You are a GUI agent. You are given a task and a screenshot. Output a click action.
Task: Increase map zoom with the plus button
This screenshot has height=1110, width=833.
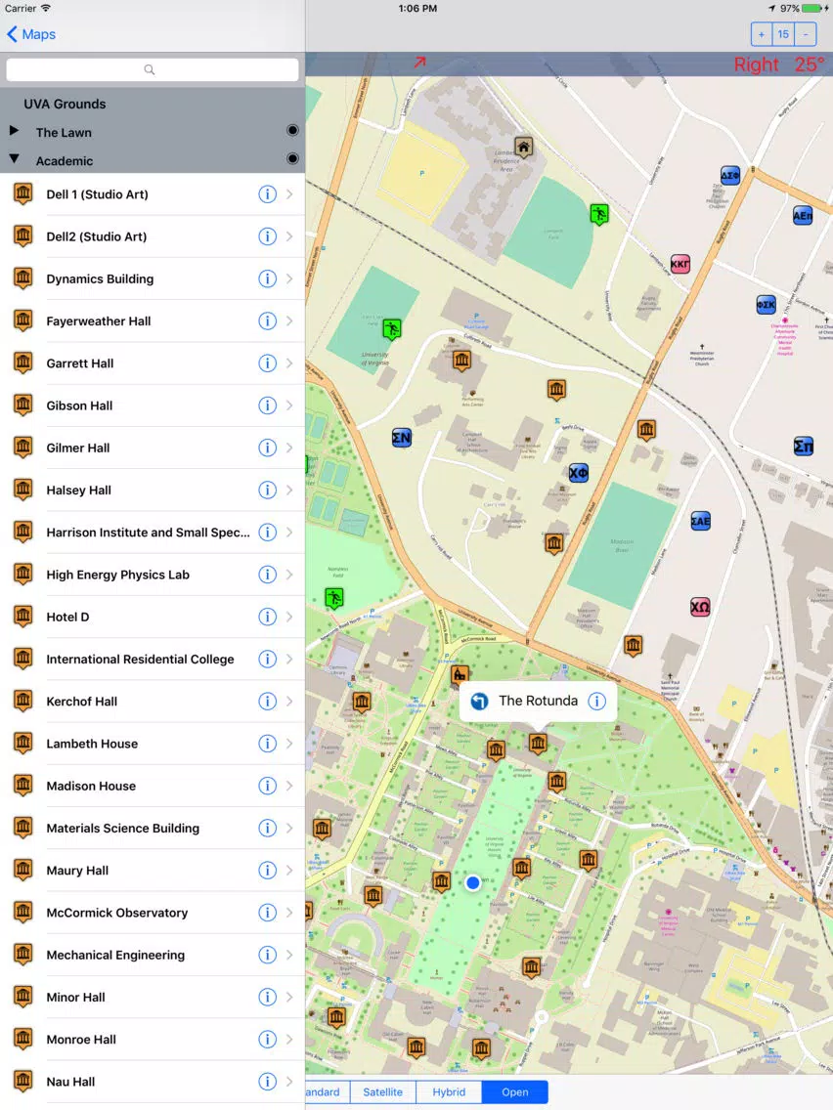(x=762, y=34)
